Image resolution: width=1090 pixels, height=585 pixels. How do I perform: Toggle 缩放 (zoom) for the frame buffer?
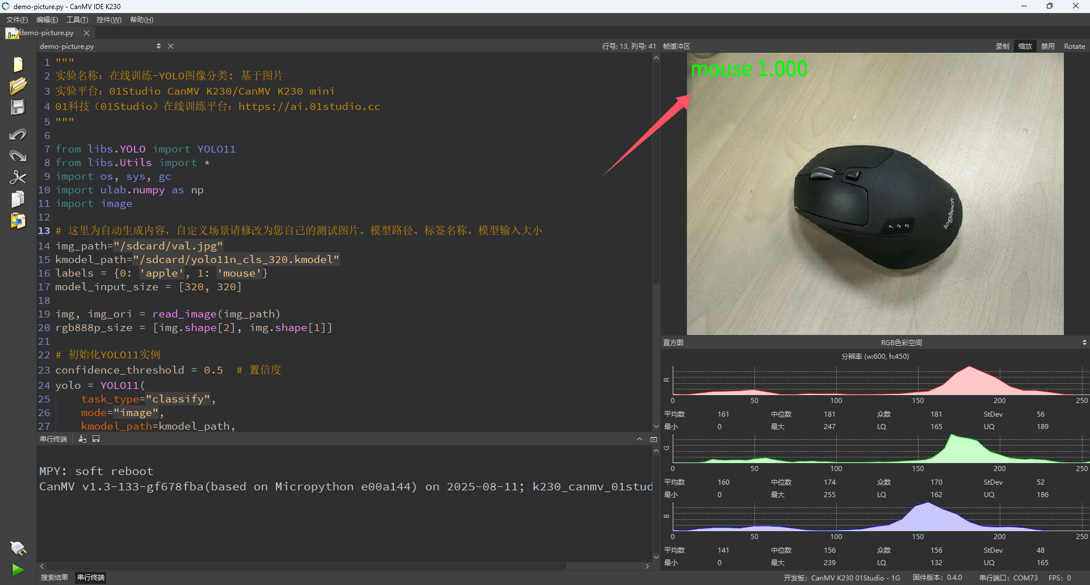click(1025, 46)
